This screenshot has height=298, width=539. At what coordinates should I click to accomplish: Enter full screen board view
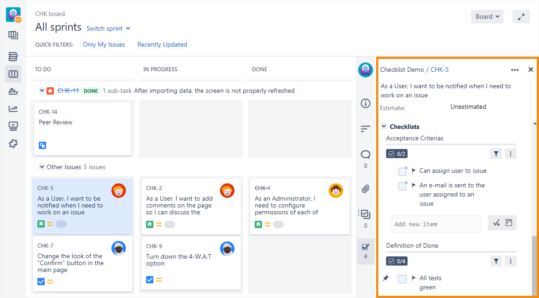coord(521,16)
